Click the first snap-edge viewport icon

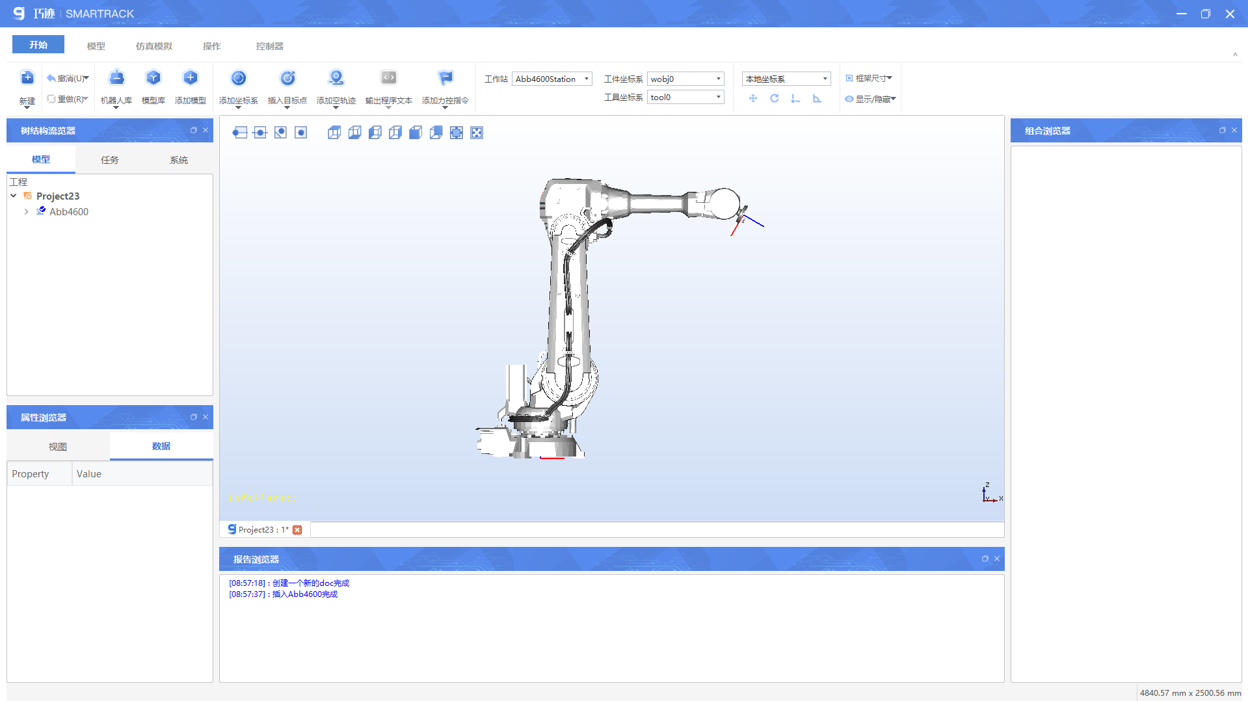click(x=240, y=133)
